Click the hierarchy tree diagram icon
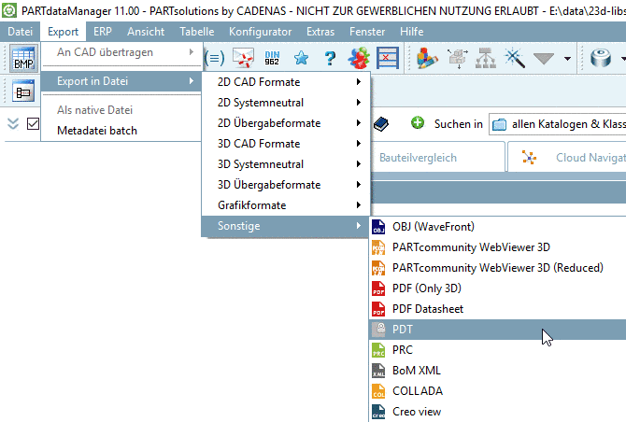626x422 pixels. [486, 58]
